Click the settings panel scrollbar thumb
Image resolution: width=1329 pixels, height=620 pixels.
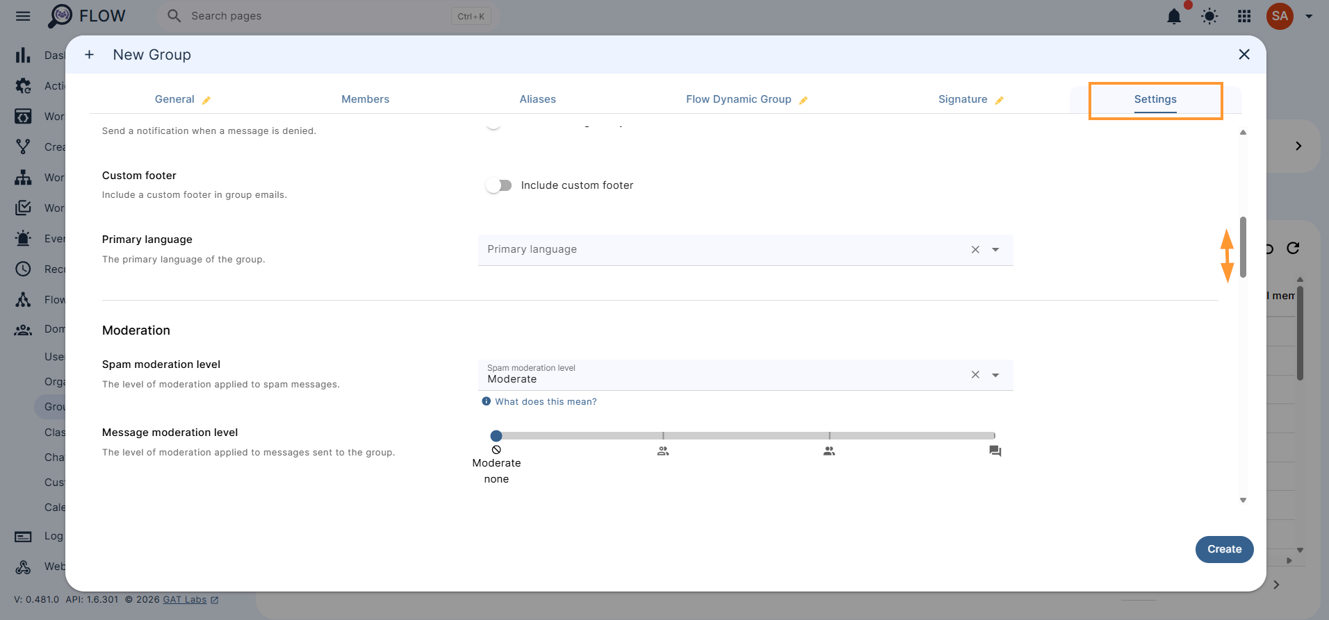click(x=1243, y=247)
